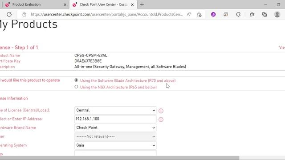Click the browser address bar URL
The height and width of the screenshot is (160, 285).
(106, 14)
